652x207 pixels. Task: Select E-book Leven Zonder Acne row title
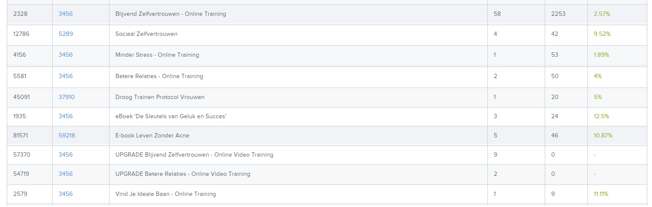click(152, 135)
